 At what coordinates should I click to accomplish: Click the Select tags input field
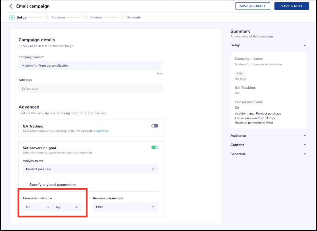pos(91,89)
